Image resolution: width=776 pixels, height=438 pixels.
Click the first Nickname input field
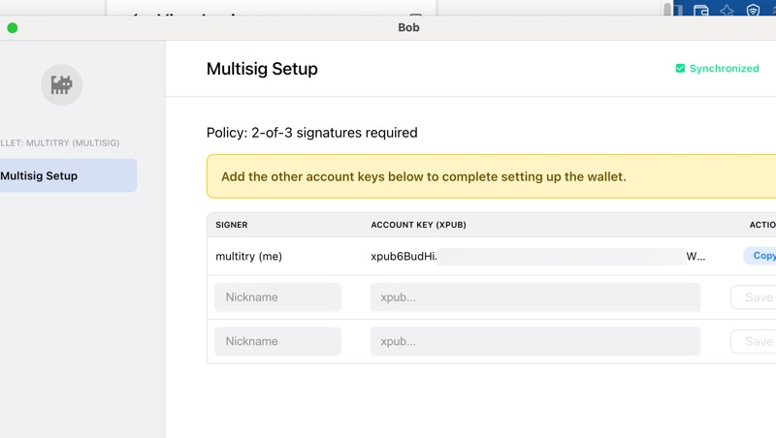point(277,297)
